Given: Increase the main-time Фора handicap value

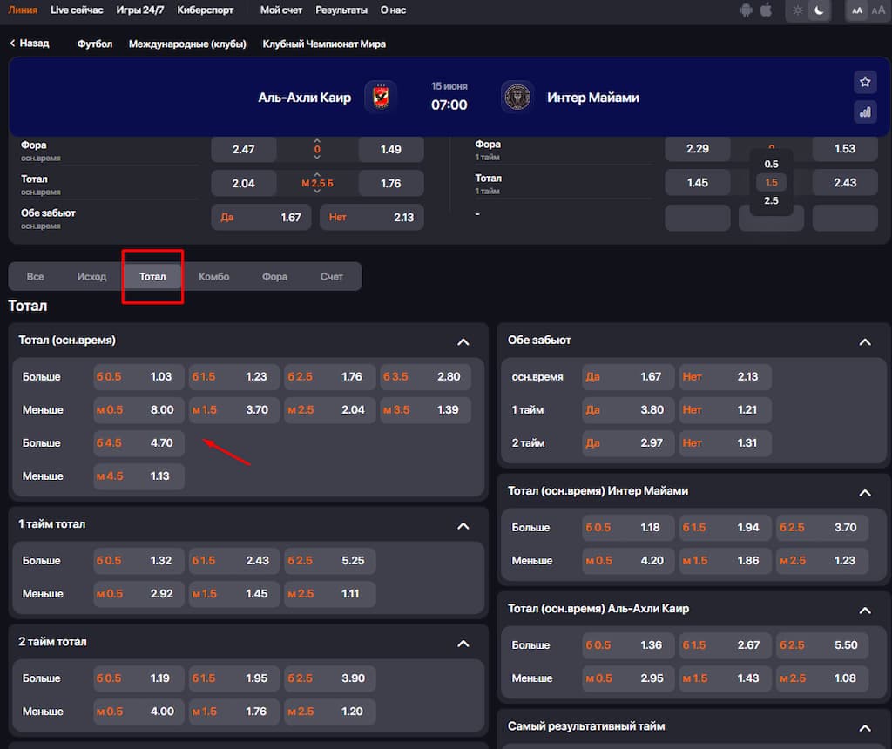Looking at the screenshot, I should click(317, 140).
